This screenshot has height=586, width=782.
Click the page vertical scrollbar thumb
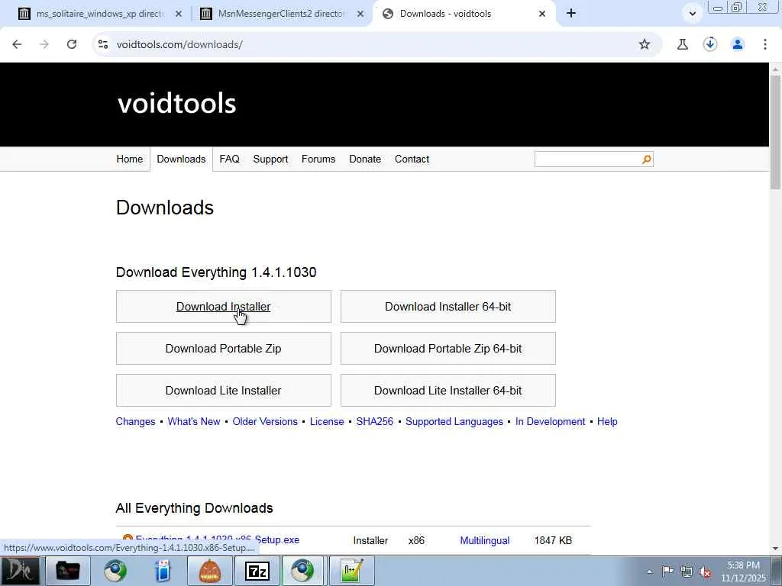tap(776, 132)
